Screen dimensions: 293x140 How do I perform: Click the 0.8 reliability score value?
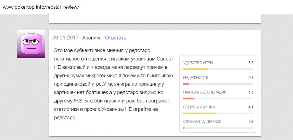pyautogui.click(x=251, y=78)
